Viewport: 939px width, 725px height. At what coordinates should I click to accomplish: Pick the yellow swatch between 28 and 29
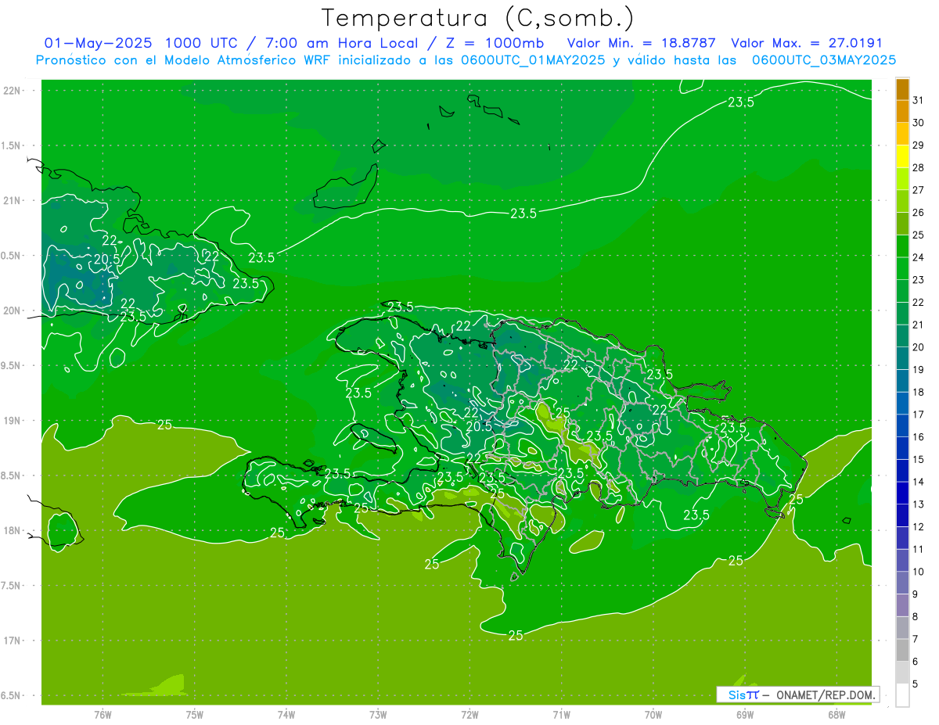click(902, 156)
